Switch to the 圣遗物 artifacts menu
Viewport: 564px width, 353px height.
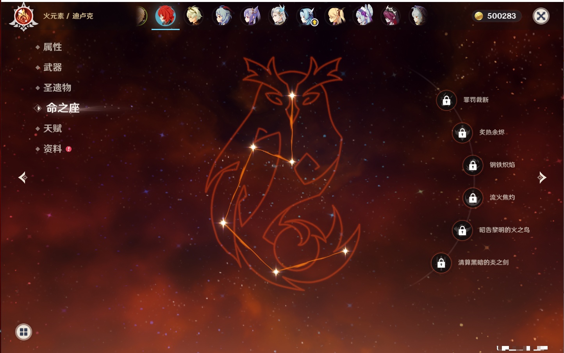(x=57, y=88)
